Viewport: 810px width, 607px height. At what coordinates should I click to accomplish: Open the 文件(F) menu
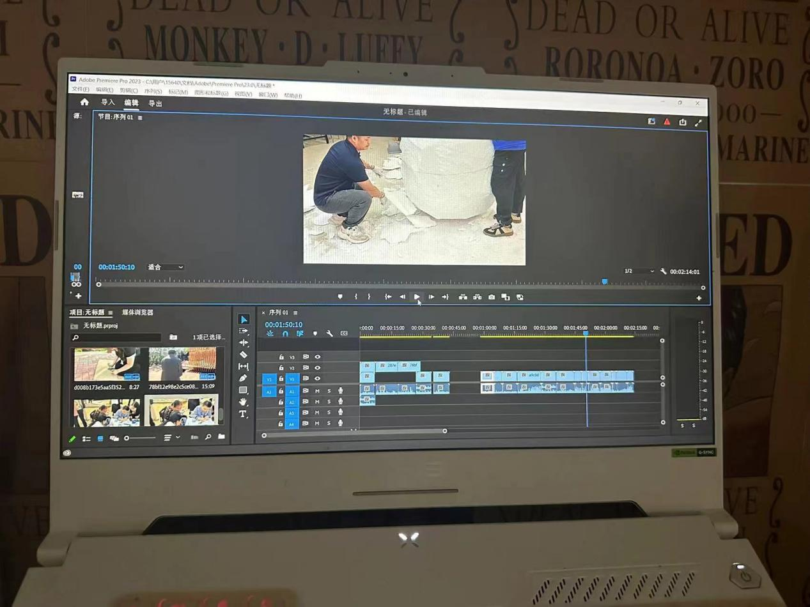[x=81, y=89]
